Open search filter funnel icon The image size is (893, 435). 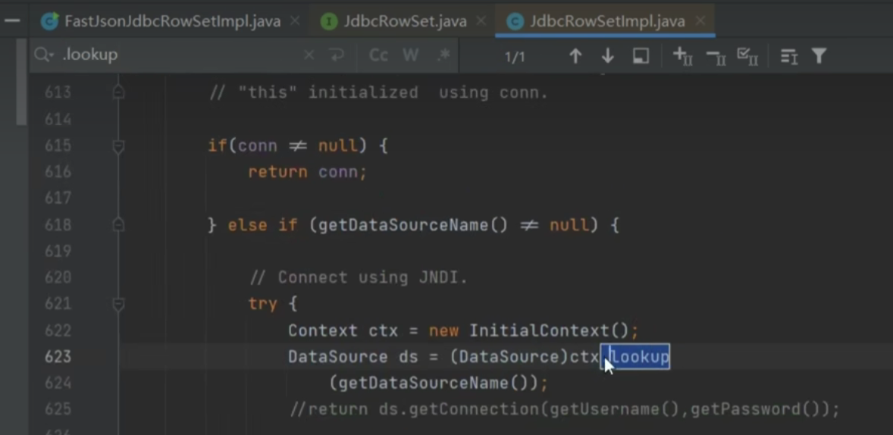[819, 56]
